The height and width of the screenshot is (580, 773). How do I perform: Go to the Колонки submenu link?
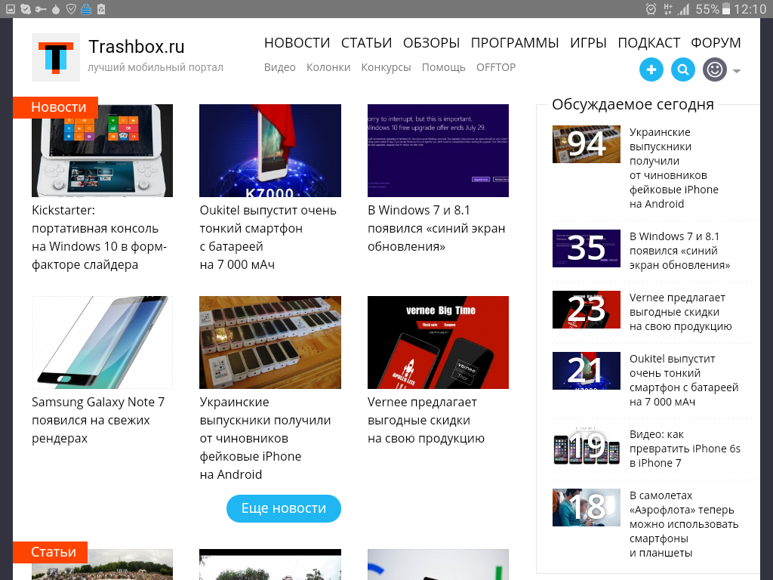[x=328, y=67]
